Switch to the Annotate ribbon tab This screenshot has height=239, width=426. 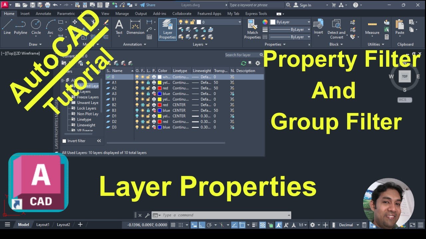(43, 14)
